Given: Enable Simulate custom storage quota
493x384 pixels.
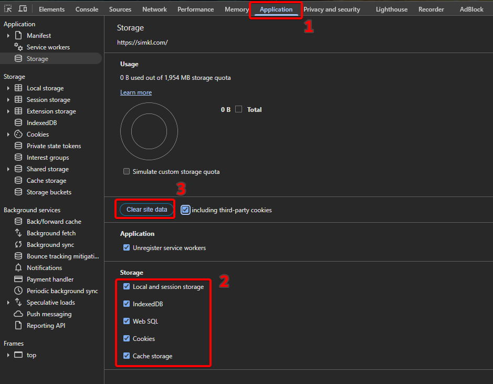Looking at the screenshot, I should [127, 172].
